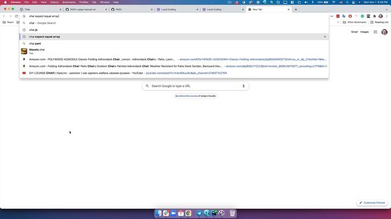Image resolution: width=391 pixels, height=219 pixels.
Task: Open Calendar from the Dock
Action: pos(181,213)
